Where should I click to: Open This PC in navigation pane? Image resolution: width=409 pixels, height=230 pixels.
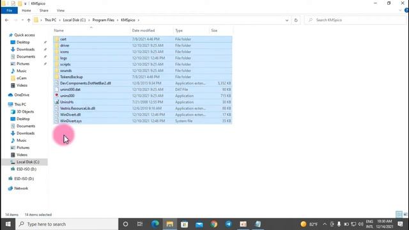20,104
